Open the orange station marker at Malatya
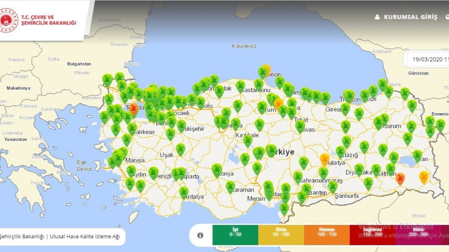449x252 pixels. pyautogui.click(x=325, y=159)
